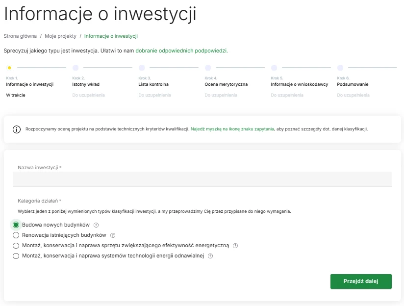Click help icon beside Renowacja istniejących budynków
This screenshot has height=306, width=404.
coord(113,235)
